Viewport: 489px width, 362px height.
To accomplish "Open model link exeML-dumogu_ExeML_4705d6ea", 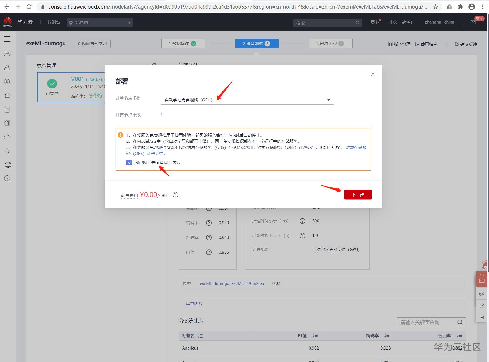I will point(232,284).
